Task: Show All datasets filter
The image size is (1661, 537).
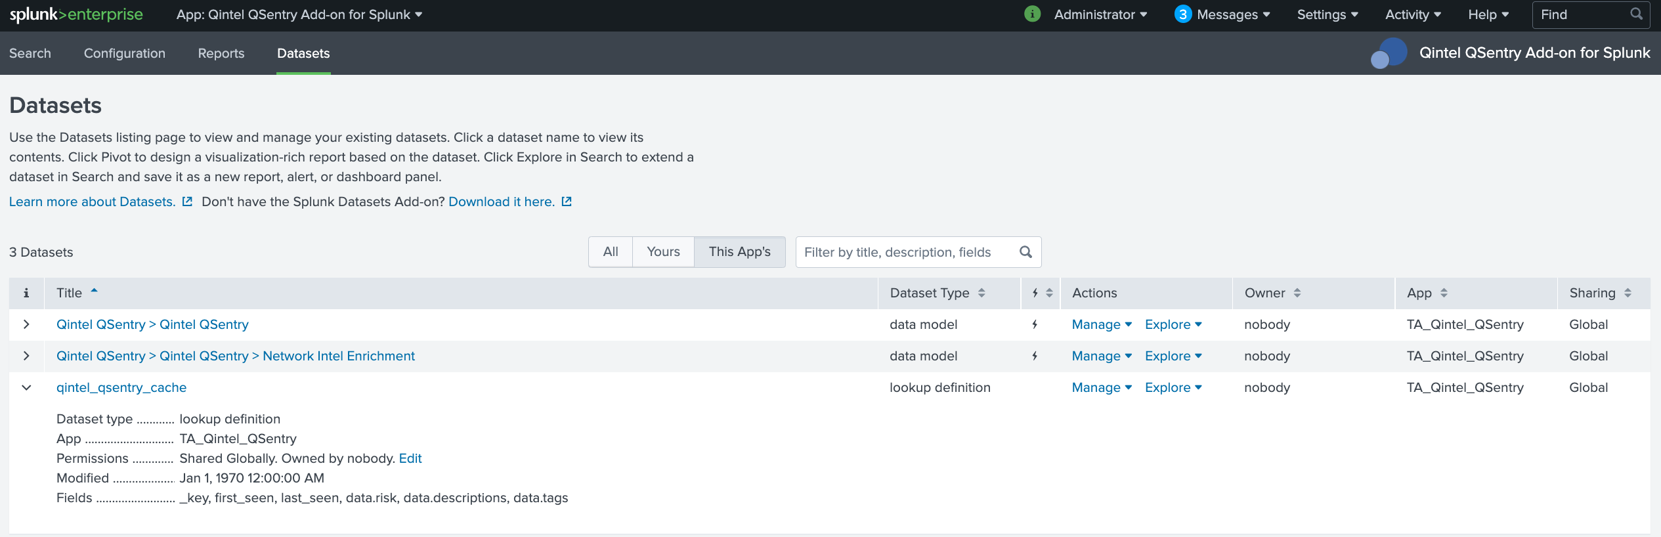Action: coord(611,252)
